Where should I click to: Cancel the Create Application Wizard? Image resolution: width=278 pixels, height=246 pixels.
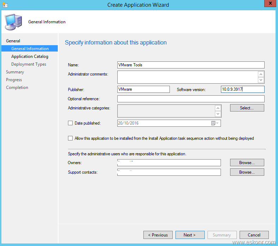click(x=254, y=235)
